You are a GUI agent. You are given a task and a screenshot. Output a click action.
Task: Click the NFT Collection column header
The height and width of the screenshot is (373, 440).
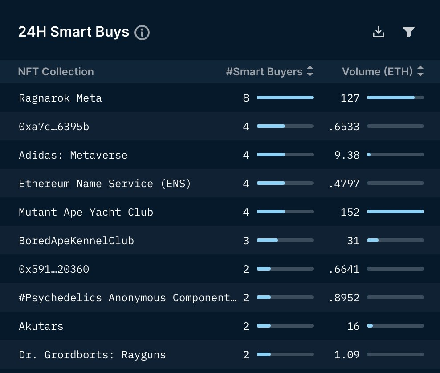(x=56, y=72)
